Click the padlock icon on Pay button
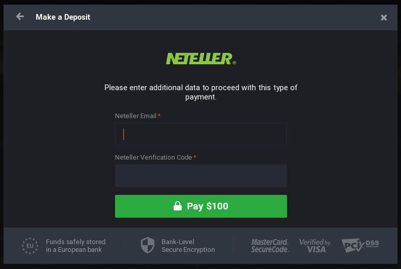Screen dimensions: 401x269 pyautogui.click(x=178, y=206)
